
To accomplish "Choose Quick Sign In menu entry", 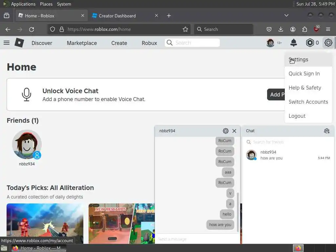I will click(x=308, y=74).
